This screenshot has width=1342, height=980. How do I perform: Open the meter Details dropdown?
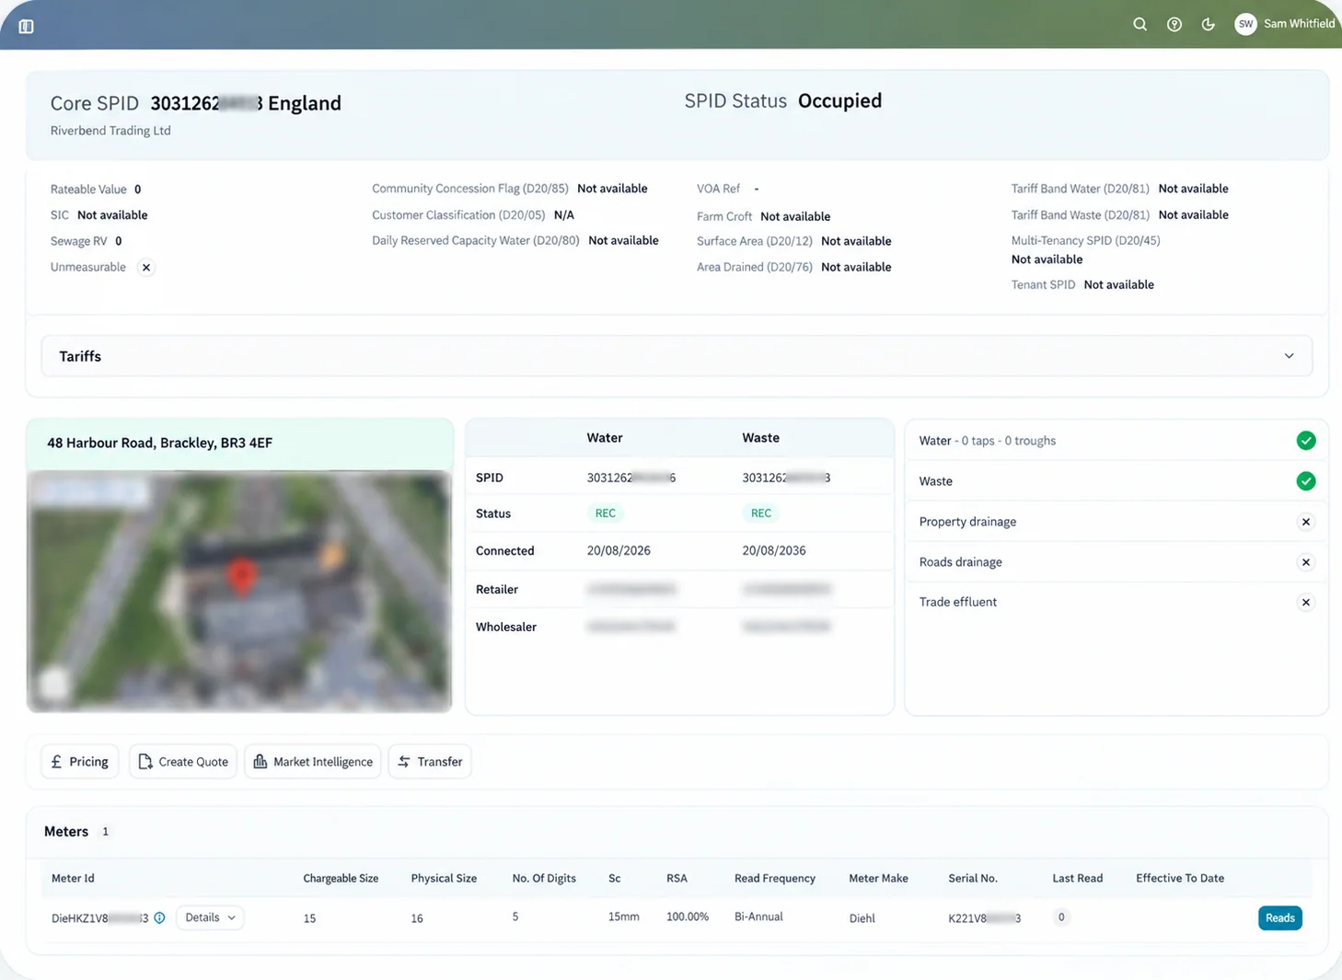pyautogui.click(x=210, y=917)
